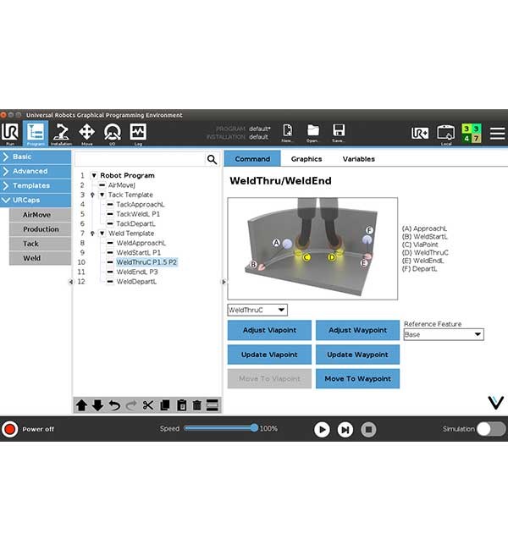The width and height of the screenshot is (508, 550).
Task: Select the WeldApproachL node
Action: point(141,243)
